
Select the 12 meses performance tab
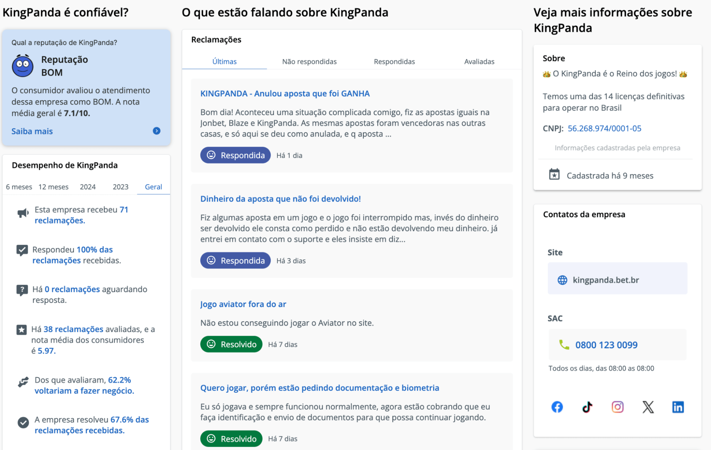pyautogui.click(x=53, y=187)
